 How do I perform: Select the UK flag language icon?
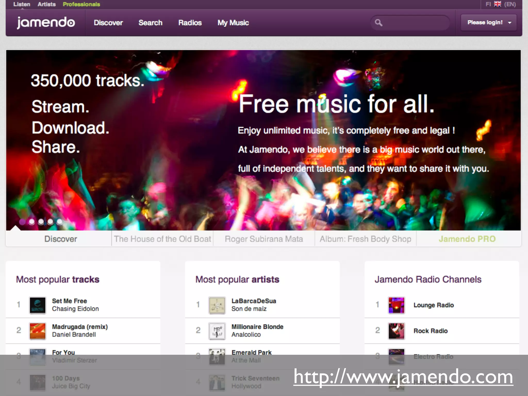tap(497, 4)
